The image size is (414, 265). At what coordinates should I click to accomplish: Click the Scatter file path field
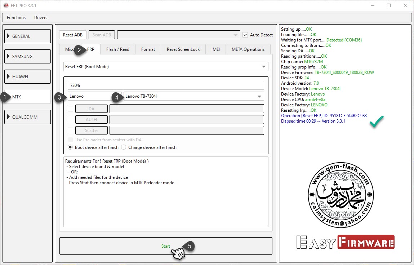(x=187, y=130)
